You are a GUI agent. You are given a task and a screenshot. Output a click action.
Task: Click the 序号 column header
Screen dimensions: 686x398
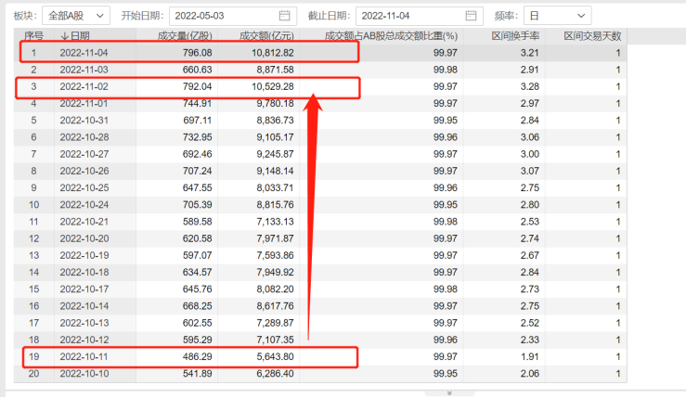point(33,35)
